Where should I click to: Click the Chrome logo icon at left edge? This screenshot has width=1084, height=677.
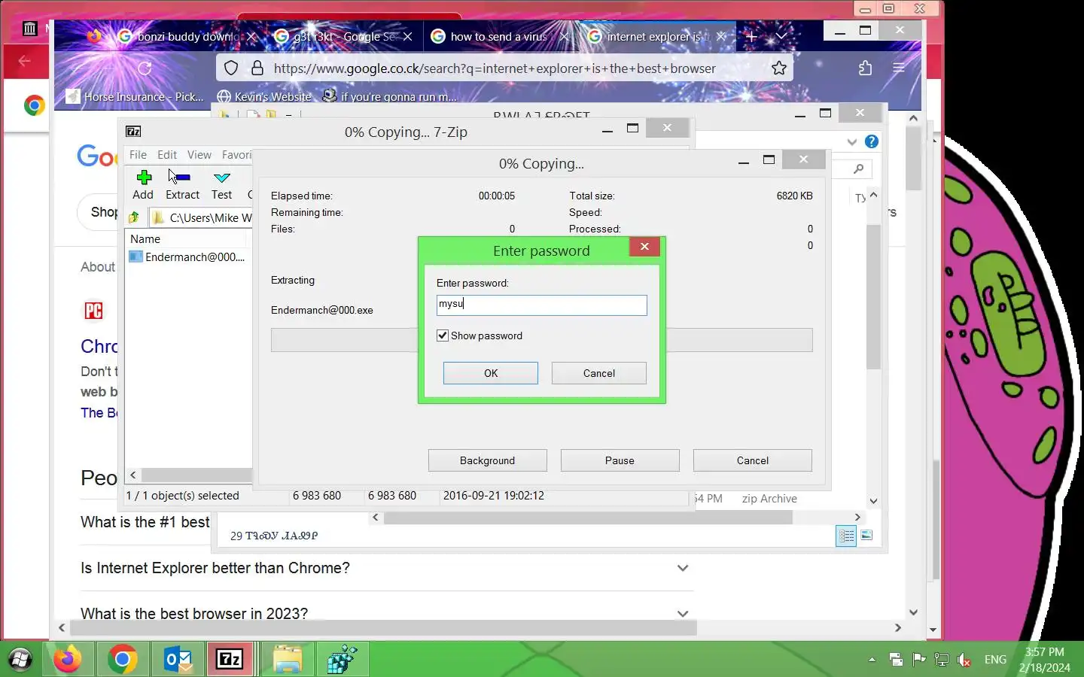pos(34,105)
